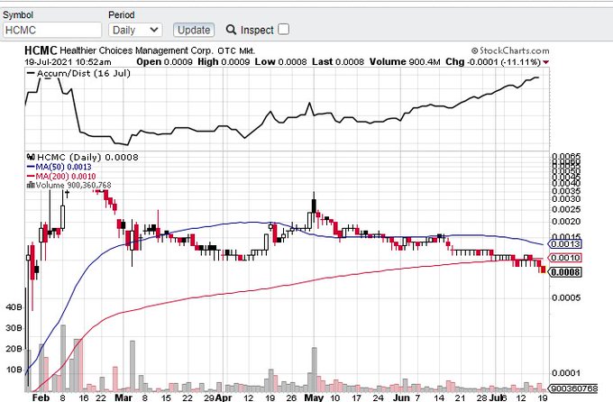Click the Inspect magnifying glass icon

point(231,30)
